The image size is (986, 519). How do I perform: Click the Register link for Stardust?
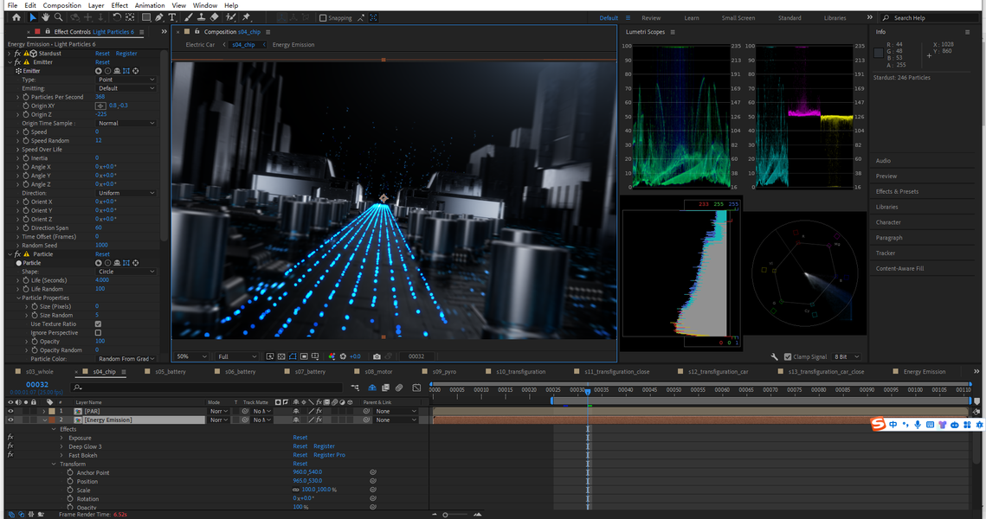(126, 54)
